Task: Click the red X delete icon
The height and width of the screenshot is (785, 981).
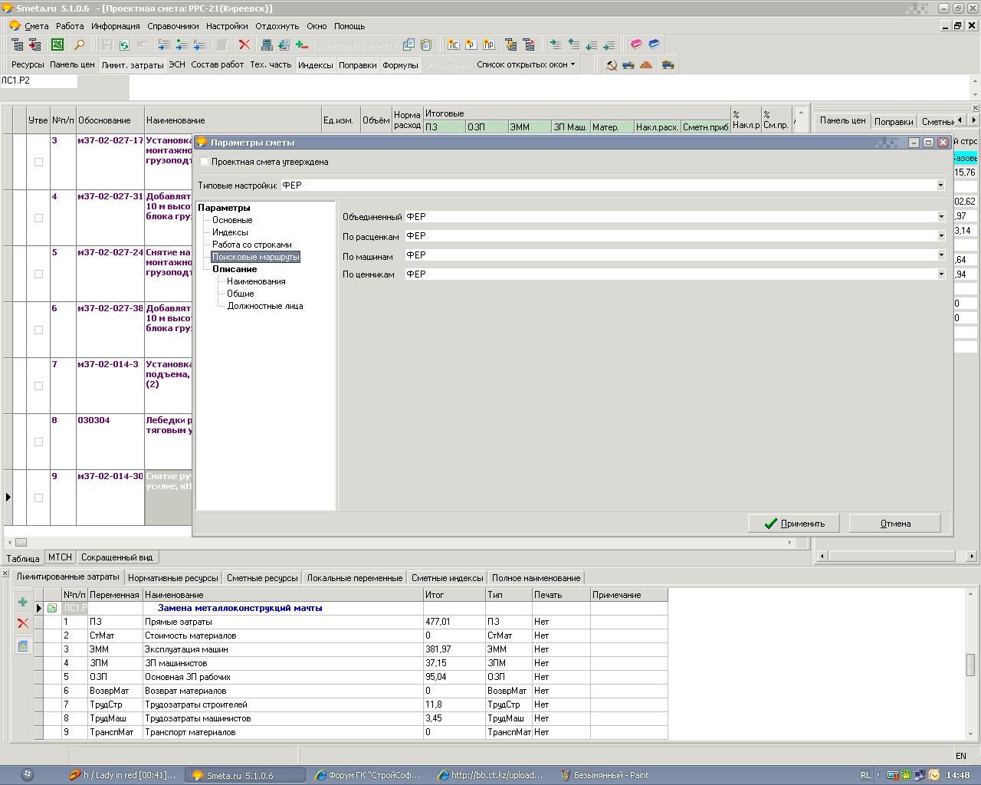Action: pyautogui.click(x=244, y=44)
